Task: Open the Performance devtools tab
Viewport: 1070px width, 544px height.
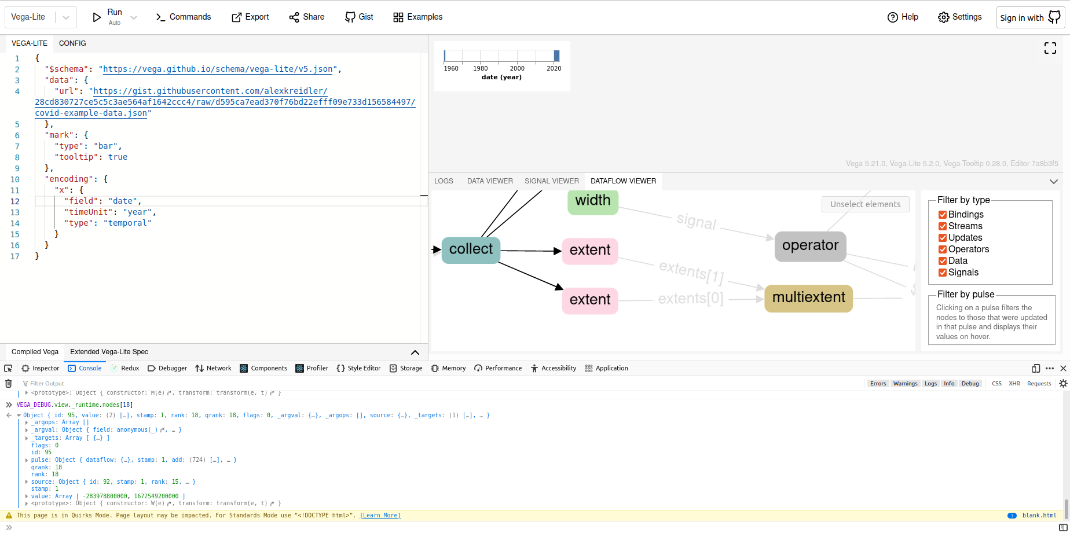Action: [498, 369]
